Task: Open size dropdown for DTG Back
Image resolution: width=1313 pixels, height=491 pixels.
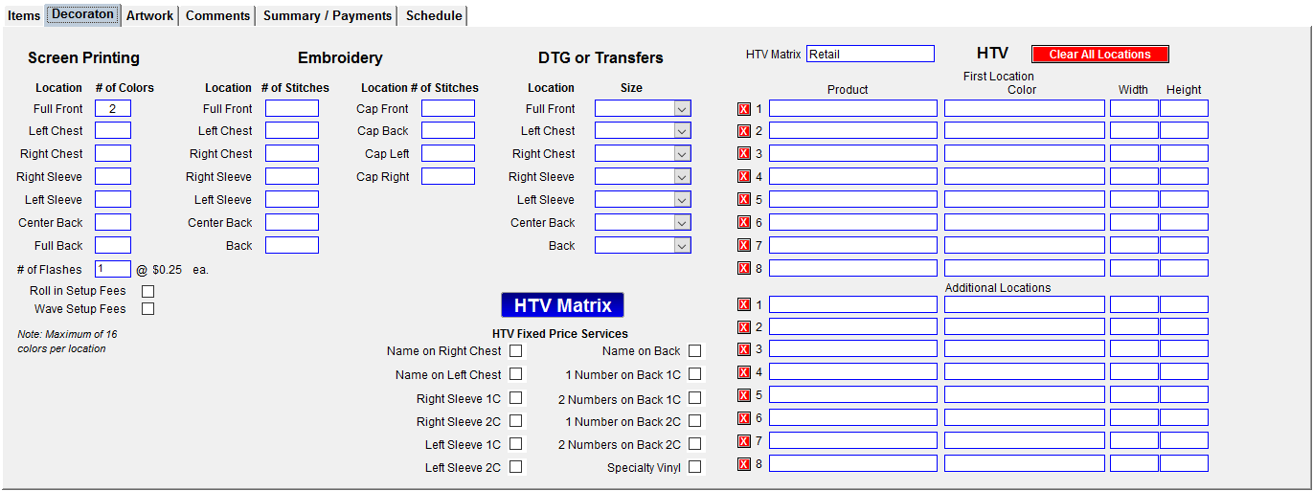Action: click(681, 246)
